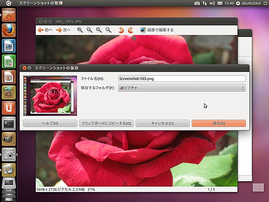This screenshot has width=269, height=202.
Task: Click the キャンセル(C) button
Action: click(x=163, y=124)
